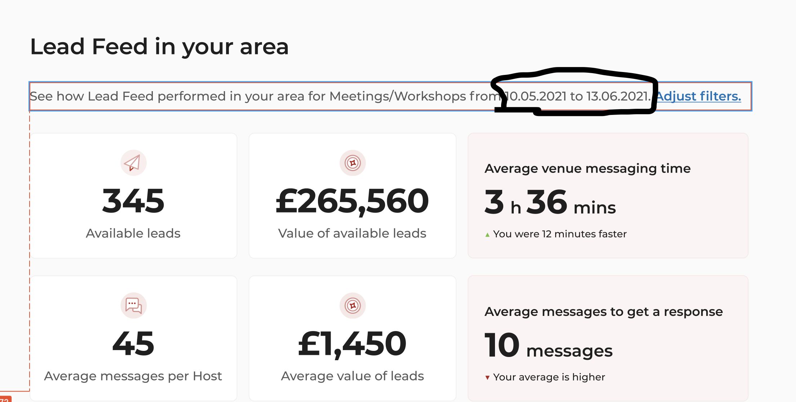Click the £1,450 average value figure
Viewport: 796px width, 402px height.
[x=352, y=344]
